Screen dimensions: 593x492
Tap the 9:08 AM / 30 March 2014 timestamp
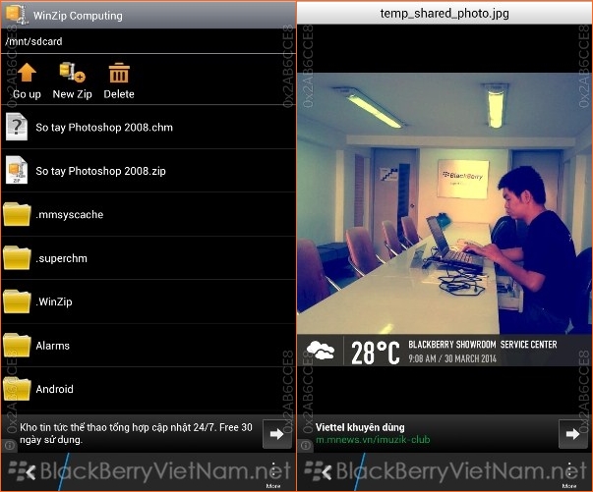coord(452,358)
